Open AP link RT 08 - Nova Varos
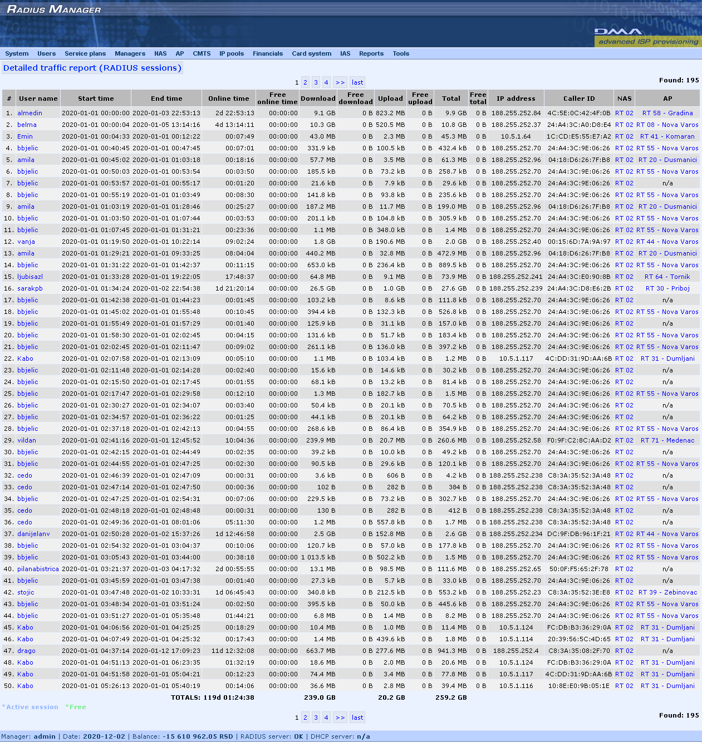702x742 pixels. click(667, 125)
